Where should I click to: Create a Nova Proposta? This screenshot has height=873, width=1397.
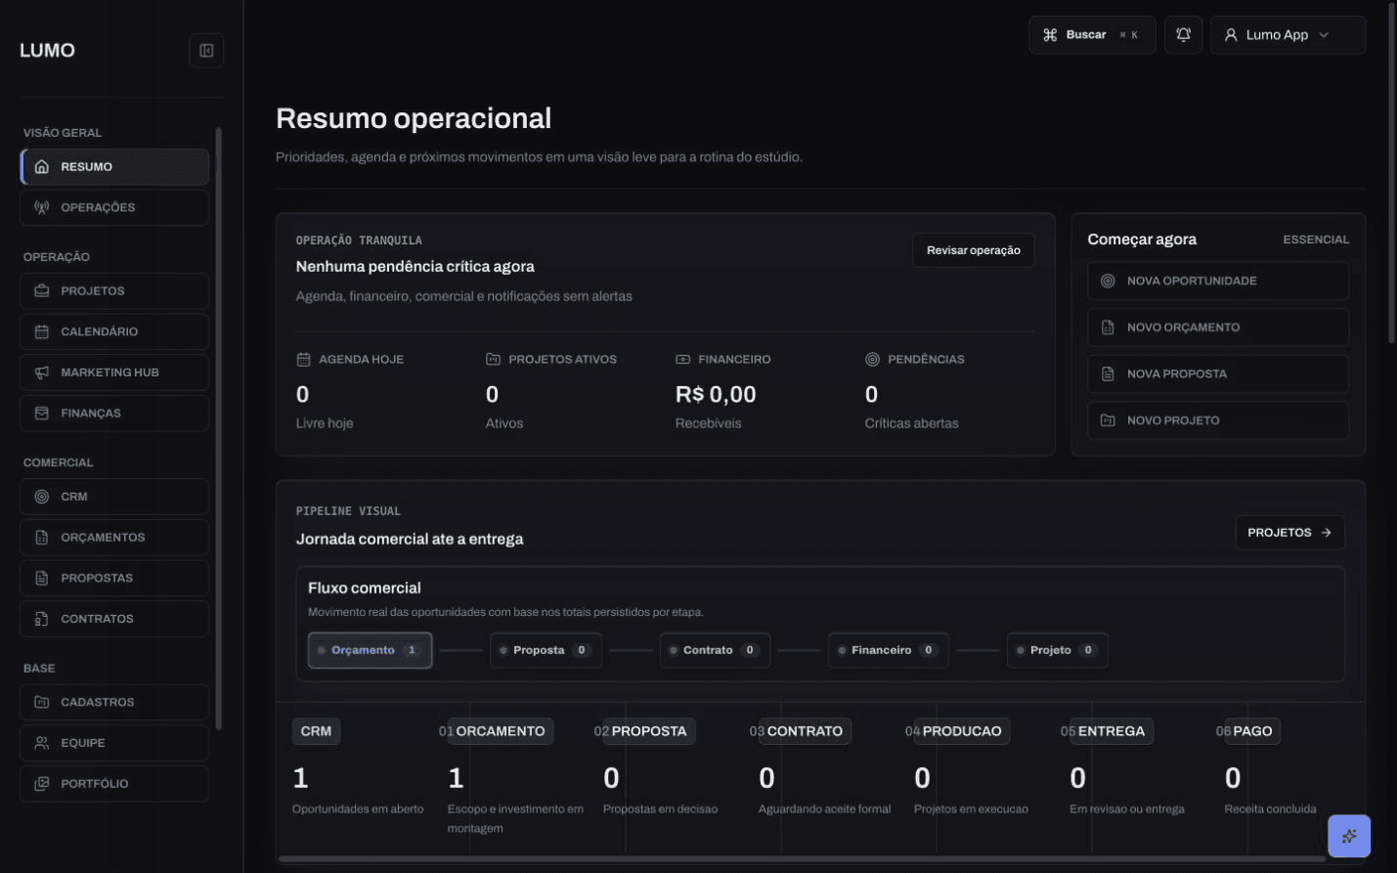click(1218, 374)
